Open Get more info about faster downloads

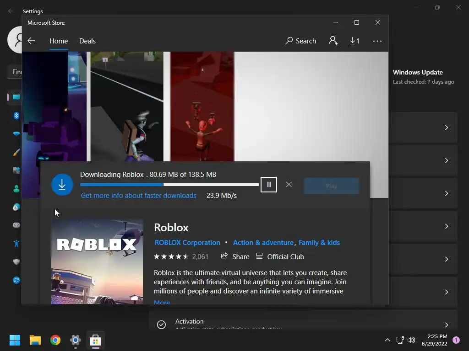coord(138,196)
